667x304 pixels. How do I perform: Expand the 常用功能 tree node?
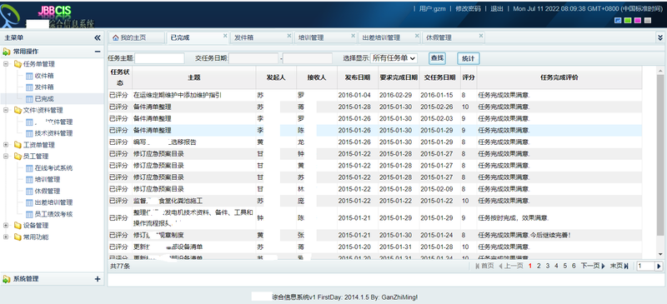(x=6, y=237)
